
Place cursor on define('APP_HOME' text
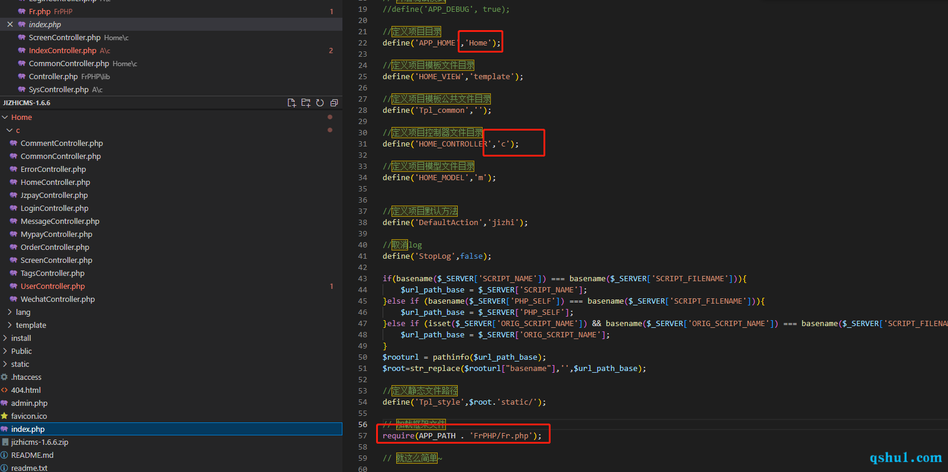tap(421, 43)
